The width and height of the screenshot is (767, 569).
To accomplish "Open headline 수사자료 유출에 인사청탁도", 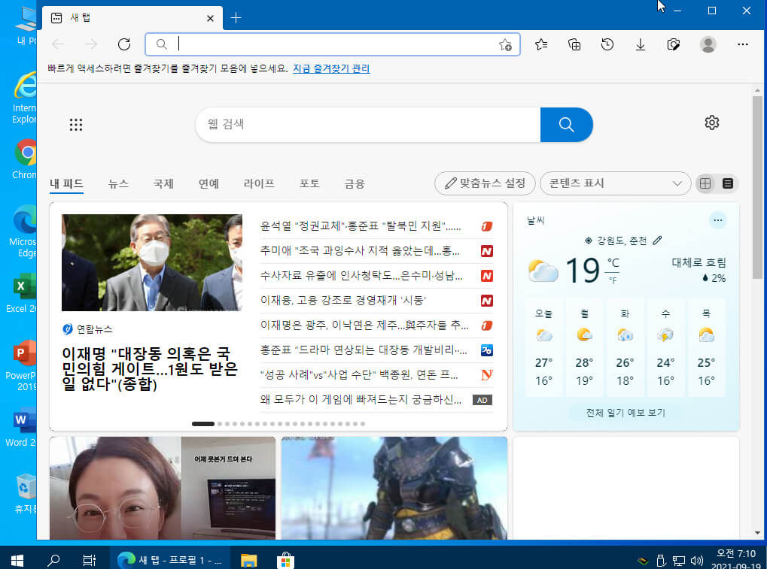I will (361, 276).
